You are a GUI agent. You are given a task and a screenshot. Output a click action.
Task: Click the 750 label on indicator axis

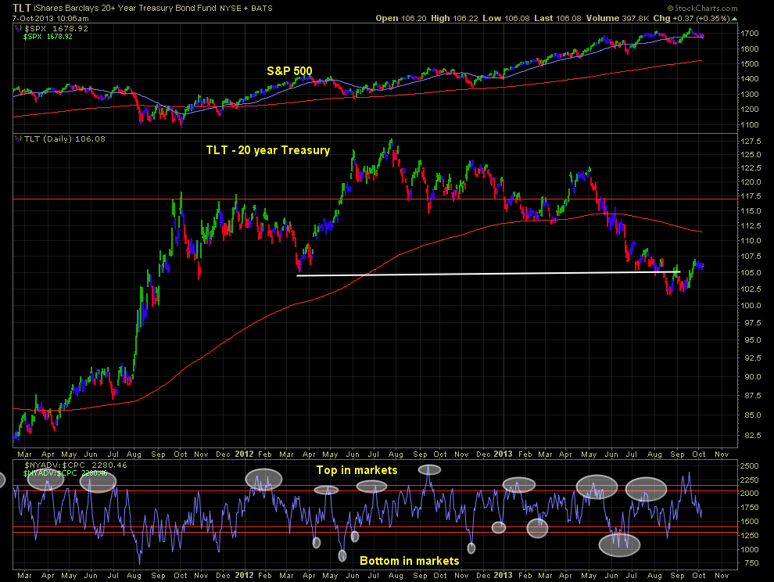[x=751, y=563]
